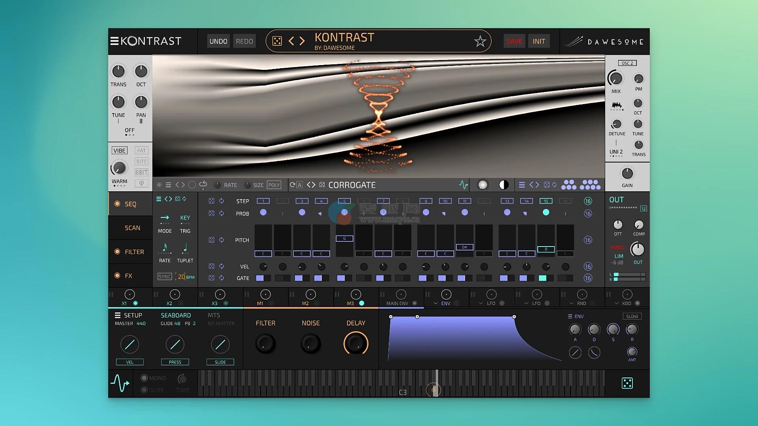This screenshot has width=758, height=426.
Task: Click the waveform logo at keyboard left
Action: point(120,383)
